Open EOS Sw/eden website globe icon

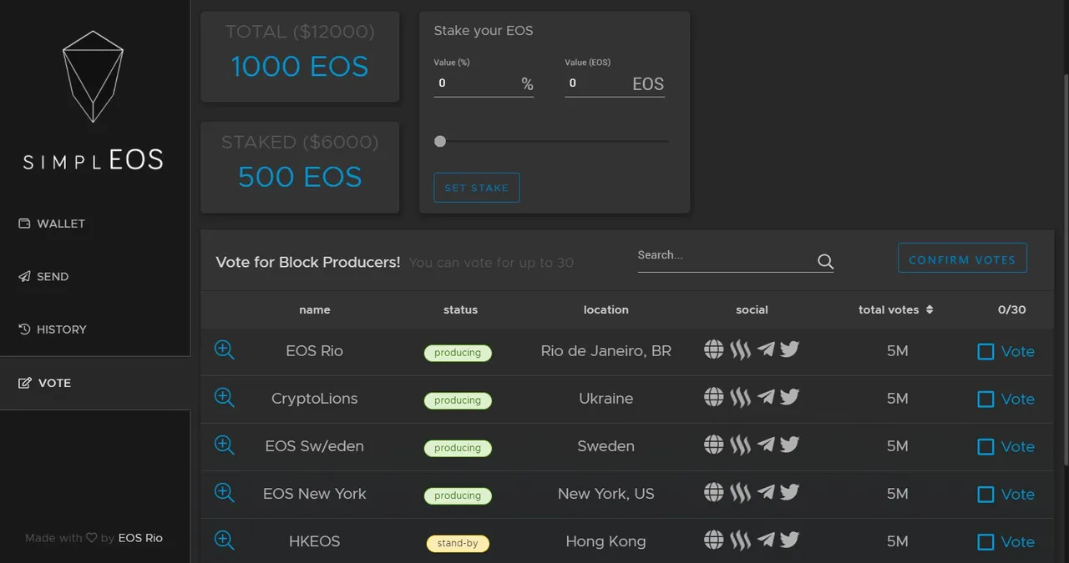(x=713, y=445)
